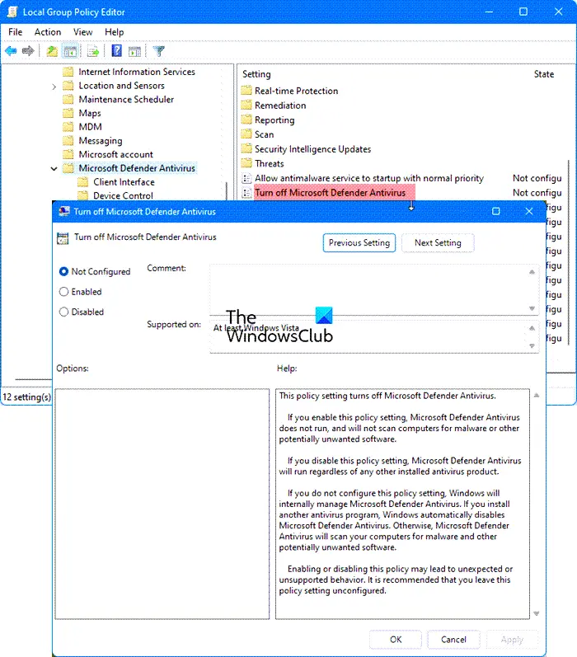This screenshot has width=577, height=657.
Task: Close the Turn off Microsoft Defender dialog
Action: click(x=529, y=211)
